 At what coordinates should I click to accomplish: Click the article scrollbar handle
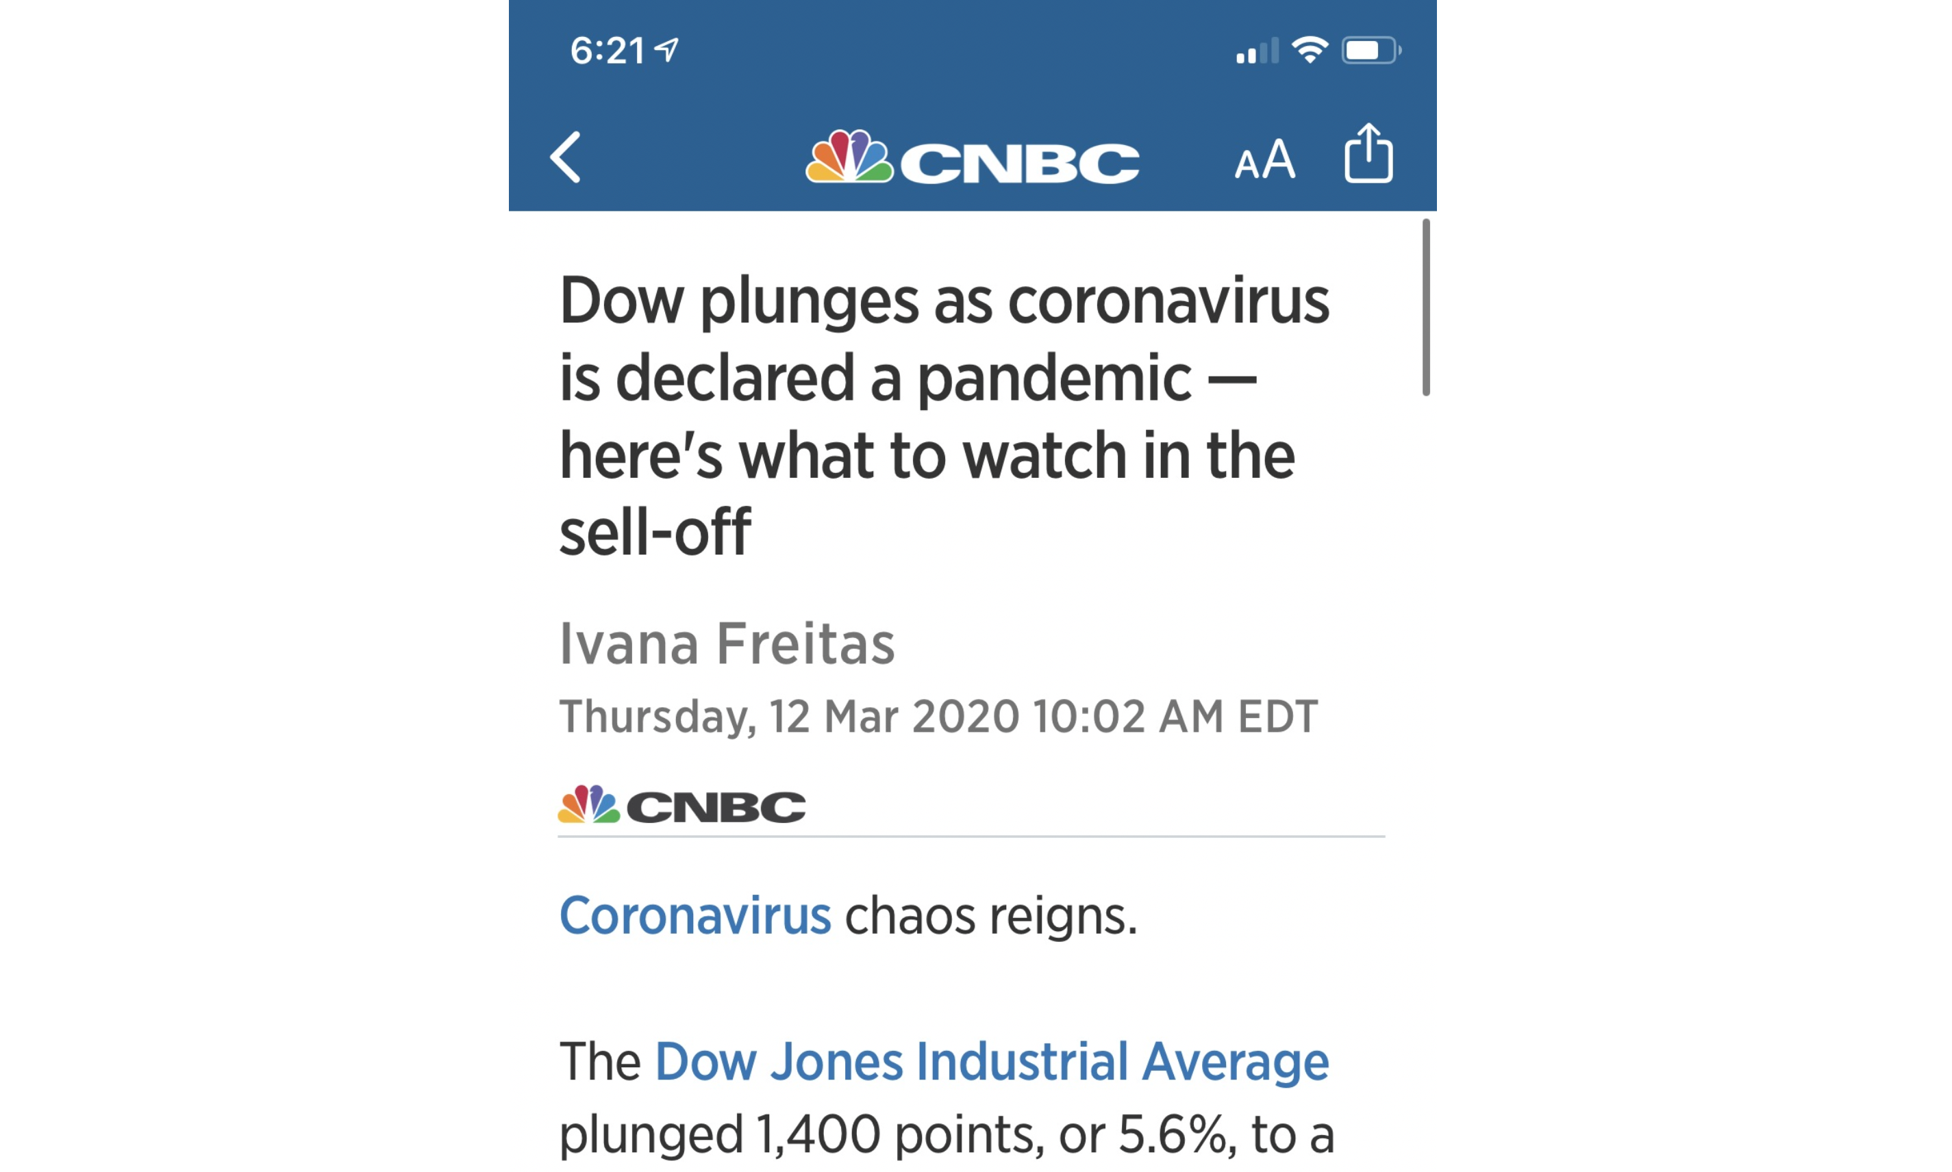(1425, 307)
